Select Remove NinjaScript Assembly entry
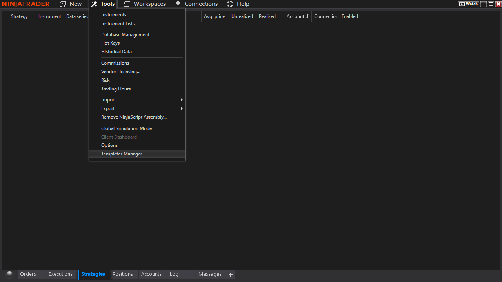The height and width of the screenshot is (282, 502). [137, 117]
